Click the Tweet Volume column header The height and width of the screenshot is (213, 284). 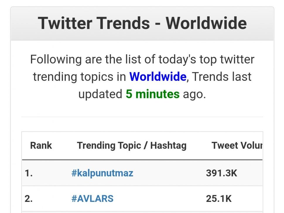[x=237, y=146]
